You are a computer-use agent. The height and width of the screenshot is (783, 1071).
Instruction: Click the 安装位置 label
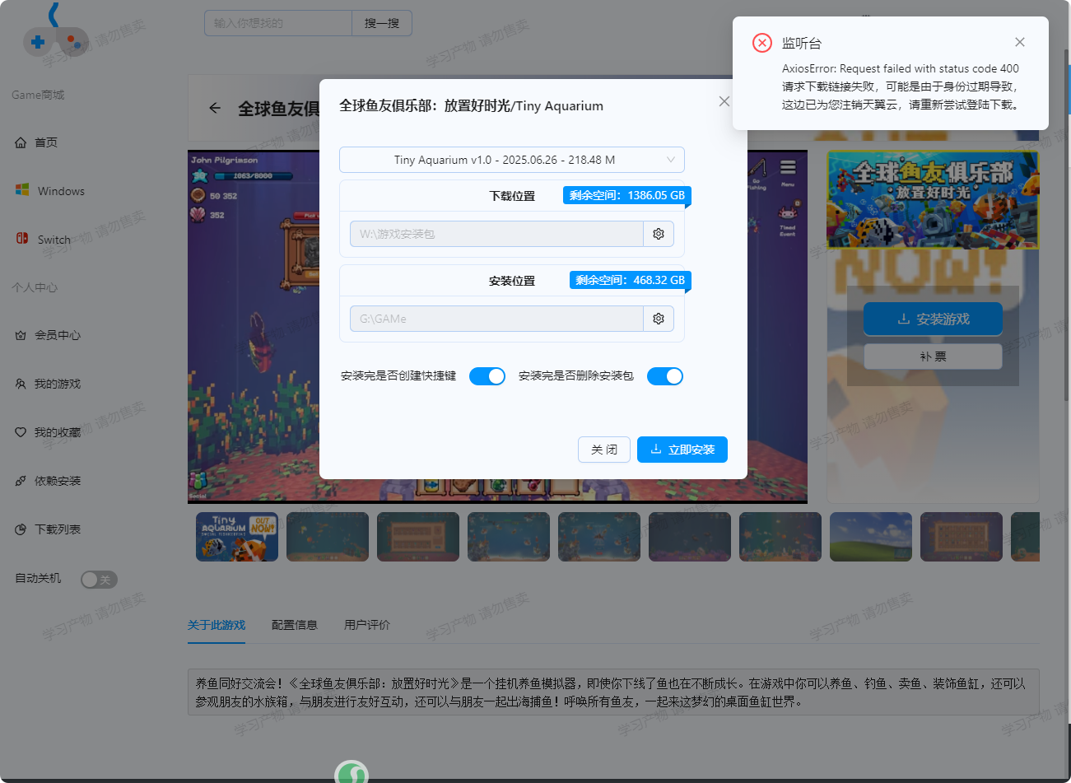point(512,281)
